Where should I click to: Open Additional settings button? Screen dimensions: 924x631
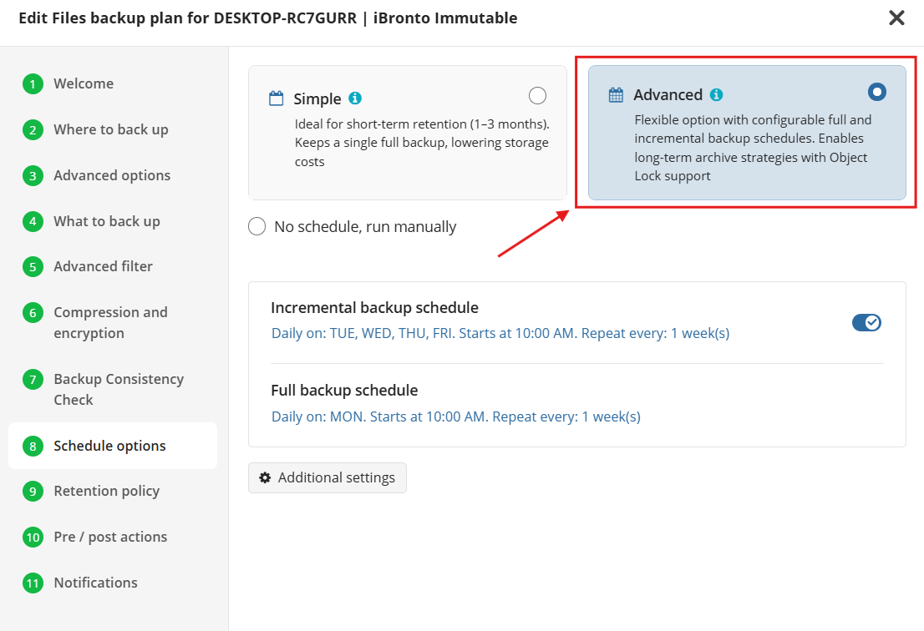pyautogui.click(x=327, y=477)
